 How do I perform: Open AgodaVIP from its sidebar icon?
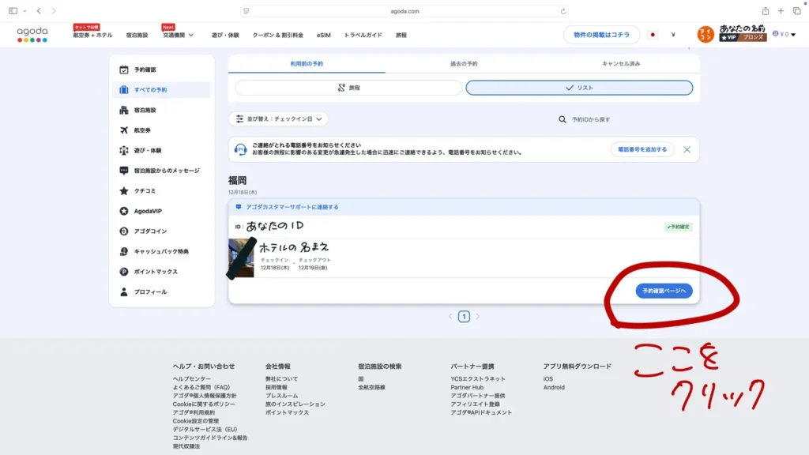coord(124,210)
